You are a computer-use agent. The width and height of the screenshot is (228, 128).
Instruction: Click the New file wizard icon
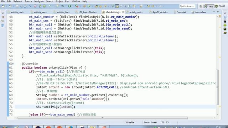tap(3, 6)
